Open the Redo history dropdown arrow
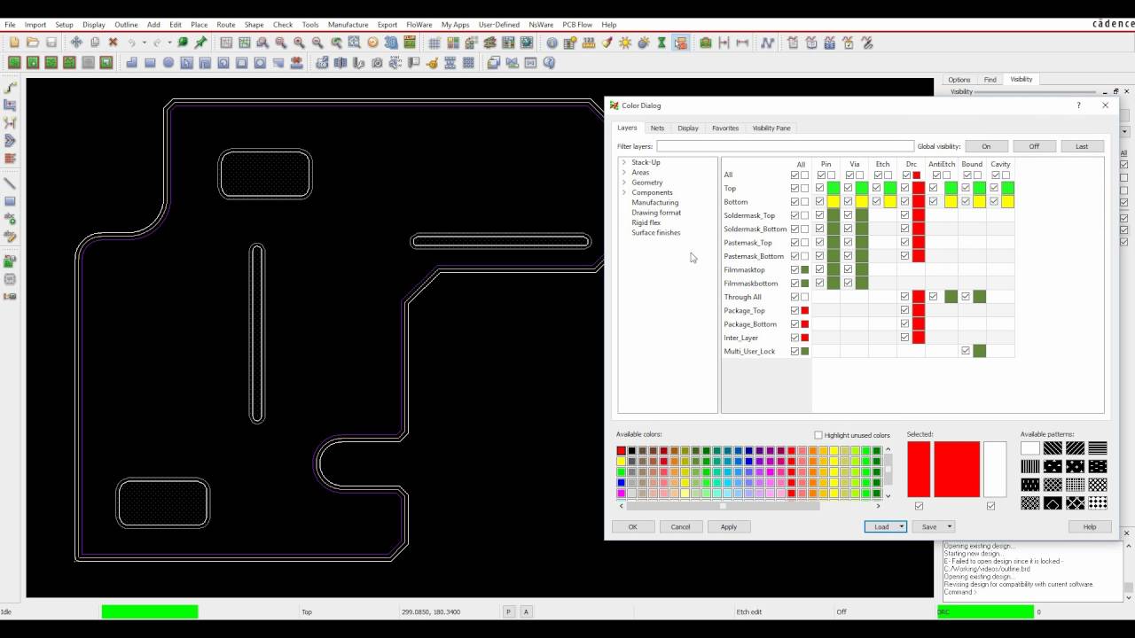1135x638 pixels. click(x=169, y=43)
